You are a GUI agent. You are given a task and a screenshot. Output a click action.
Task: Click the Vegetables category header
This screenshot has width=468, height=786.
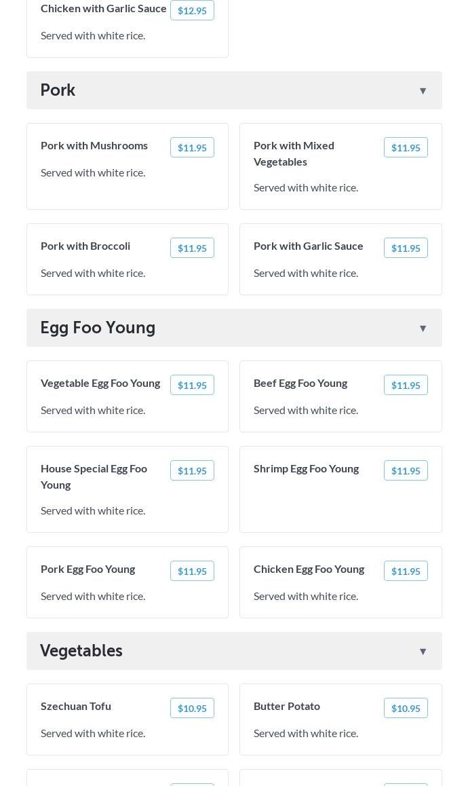81,651
